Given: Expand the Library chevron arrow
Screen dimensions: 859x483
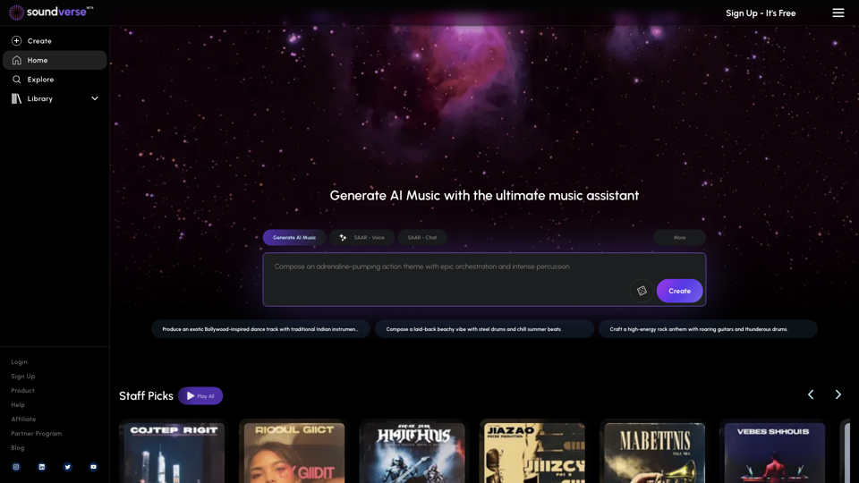Looking at the screenshot, I should [95, 98].
